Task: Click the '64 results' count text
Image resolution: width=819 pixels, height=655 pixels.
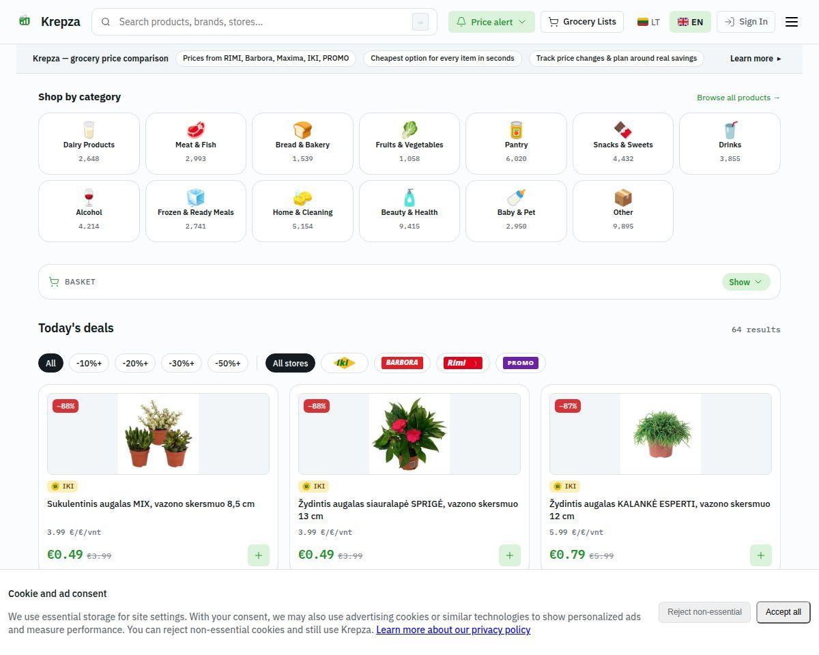Action: [x=756, y=330]
